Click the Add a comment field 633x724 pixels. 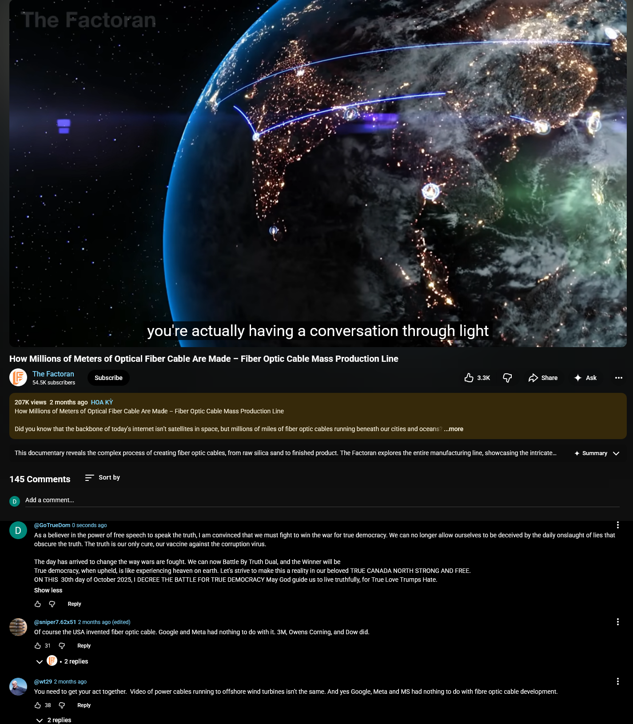coord(322,500)
